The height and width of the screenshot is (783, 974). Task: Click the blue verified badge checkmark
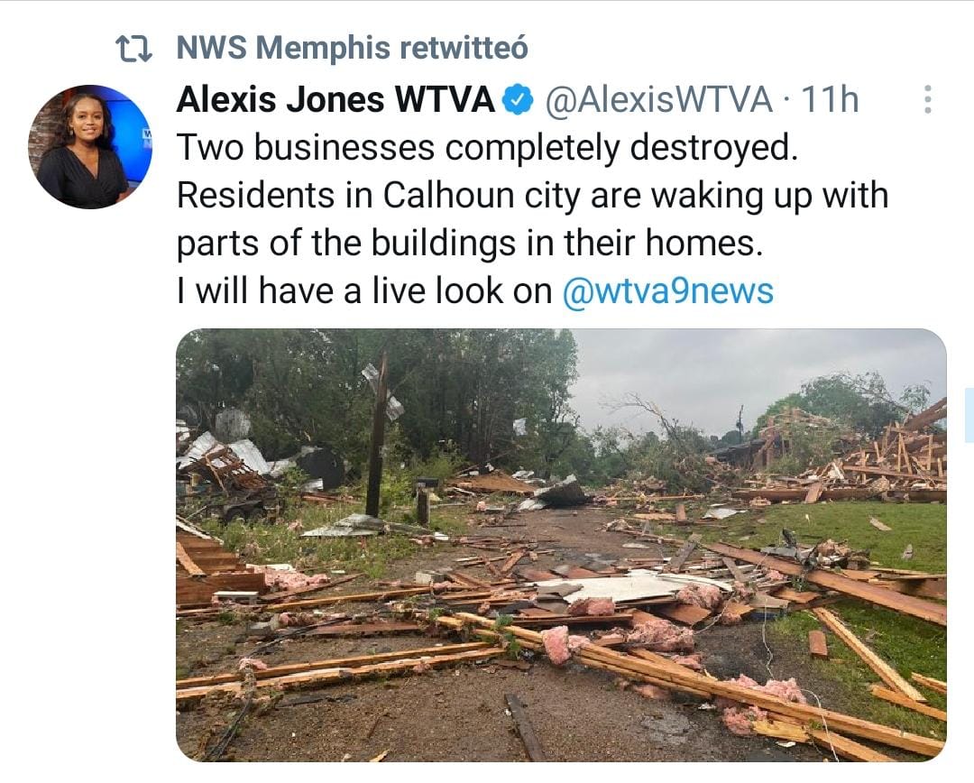coord(518,101)
